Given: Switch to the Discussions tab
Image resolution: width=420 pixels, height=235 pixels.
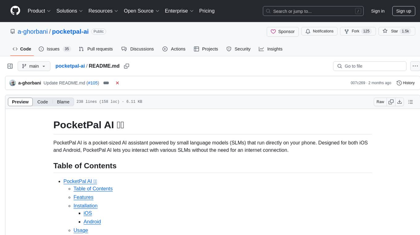Looking at the screenshot, I should tap(138, 49).
